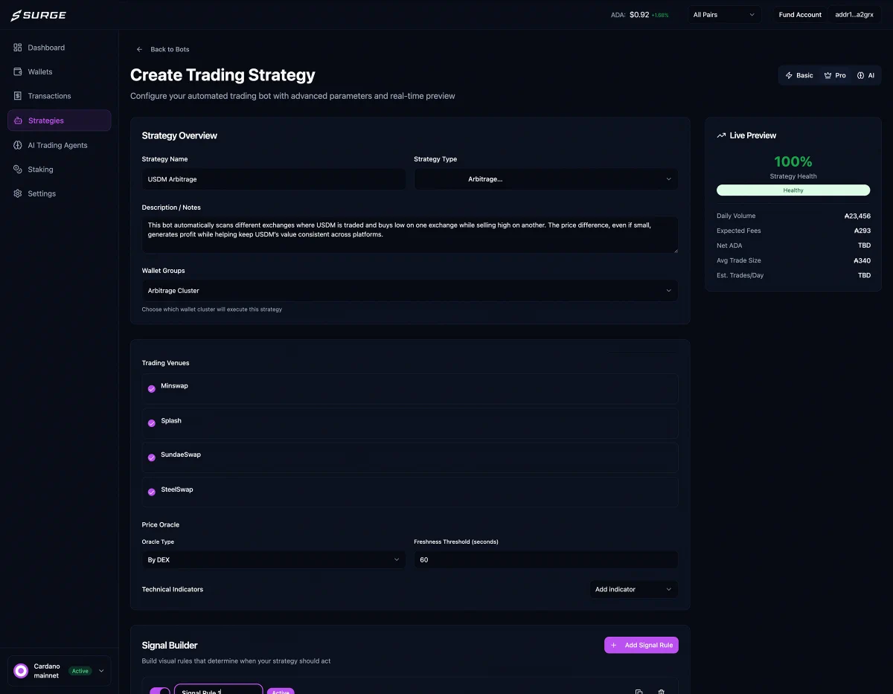The width and height of the screenshot is (893, 694).
Task: Click the Dashboard grid icon
Action: point(18,48)
